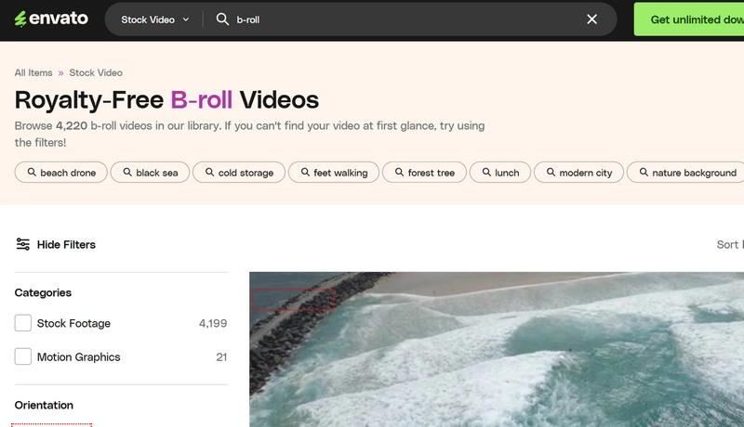Clear the search with the X icon
The height and width of the screenshot is (427, 744).
coord(591,19)
